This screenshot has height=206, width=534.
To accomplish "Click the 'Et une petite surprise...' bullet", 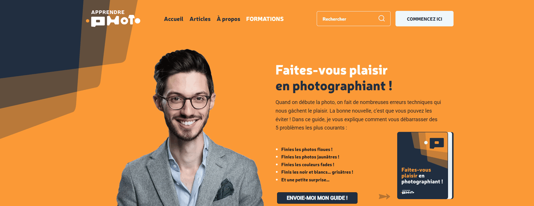I will (305, 180).
